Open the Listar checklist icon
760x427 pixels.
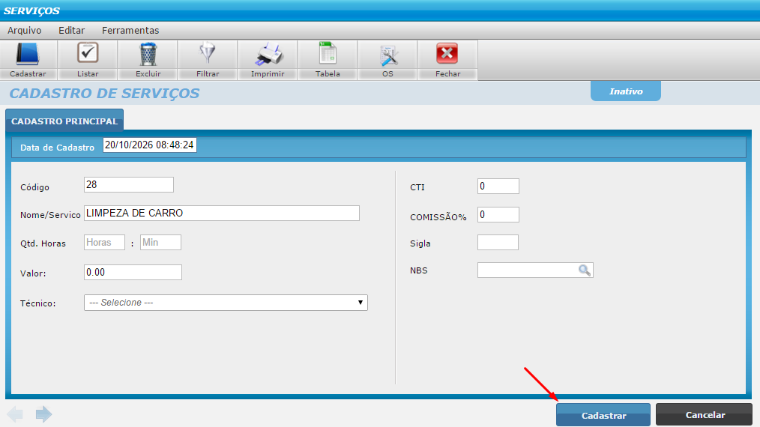(x=88, y=53)
